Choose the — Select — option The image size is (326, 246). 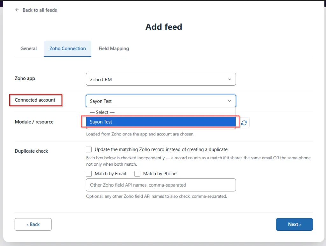pyautogui.click(x=161, y=112)
